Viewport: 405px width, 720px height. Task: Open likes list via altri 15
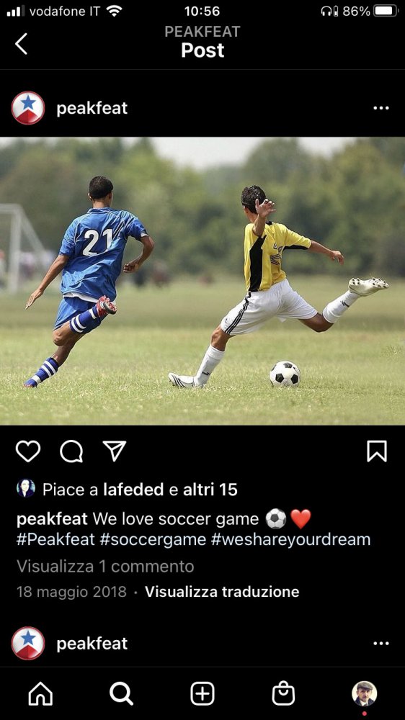pos(210,490)
